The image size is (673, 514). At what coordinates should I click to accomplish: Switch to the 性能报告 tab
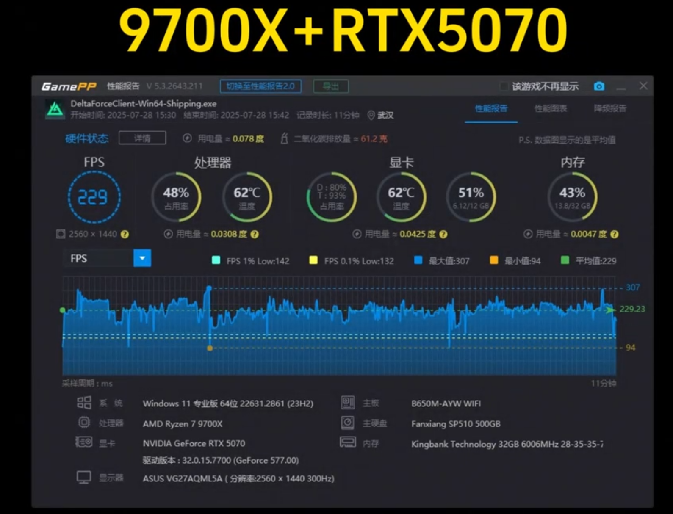coord(491,108)
